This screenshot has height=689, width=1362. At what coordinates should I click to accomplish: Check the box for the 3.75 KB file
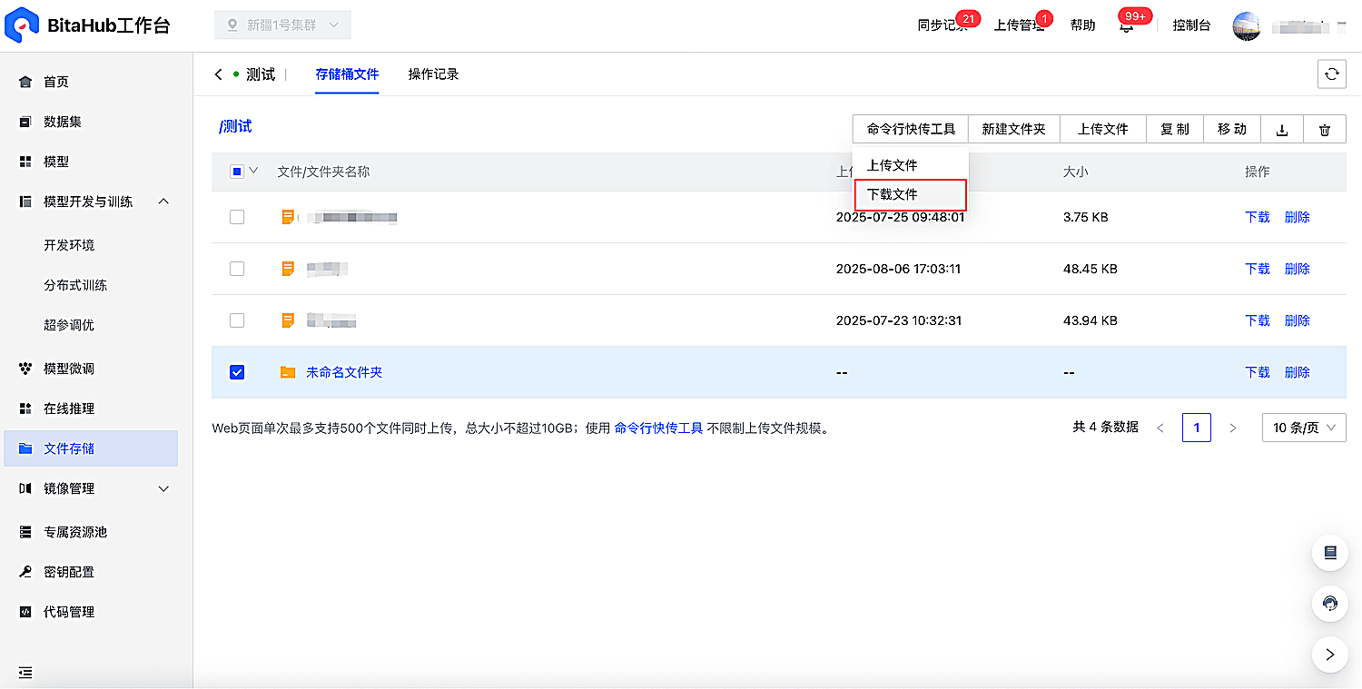pyautogui.click(x=237, y=217)
